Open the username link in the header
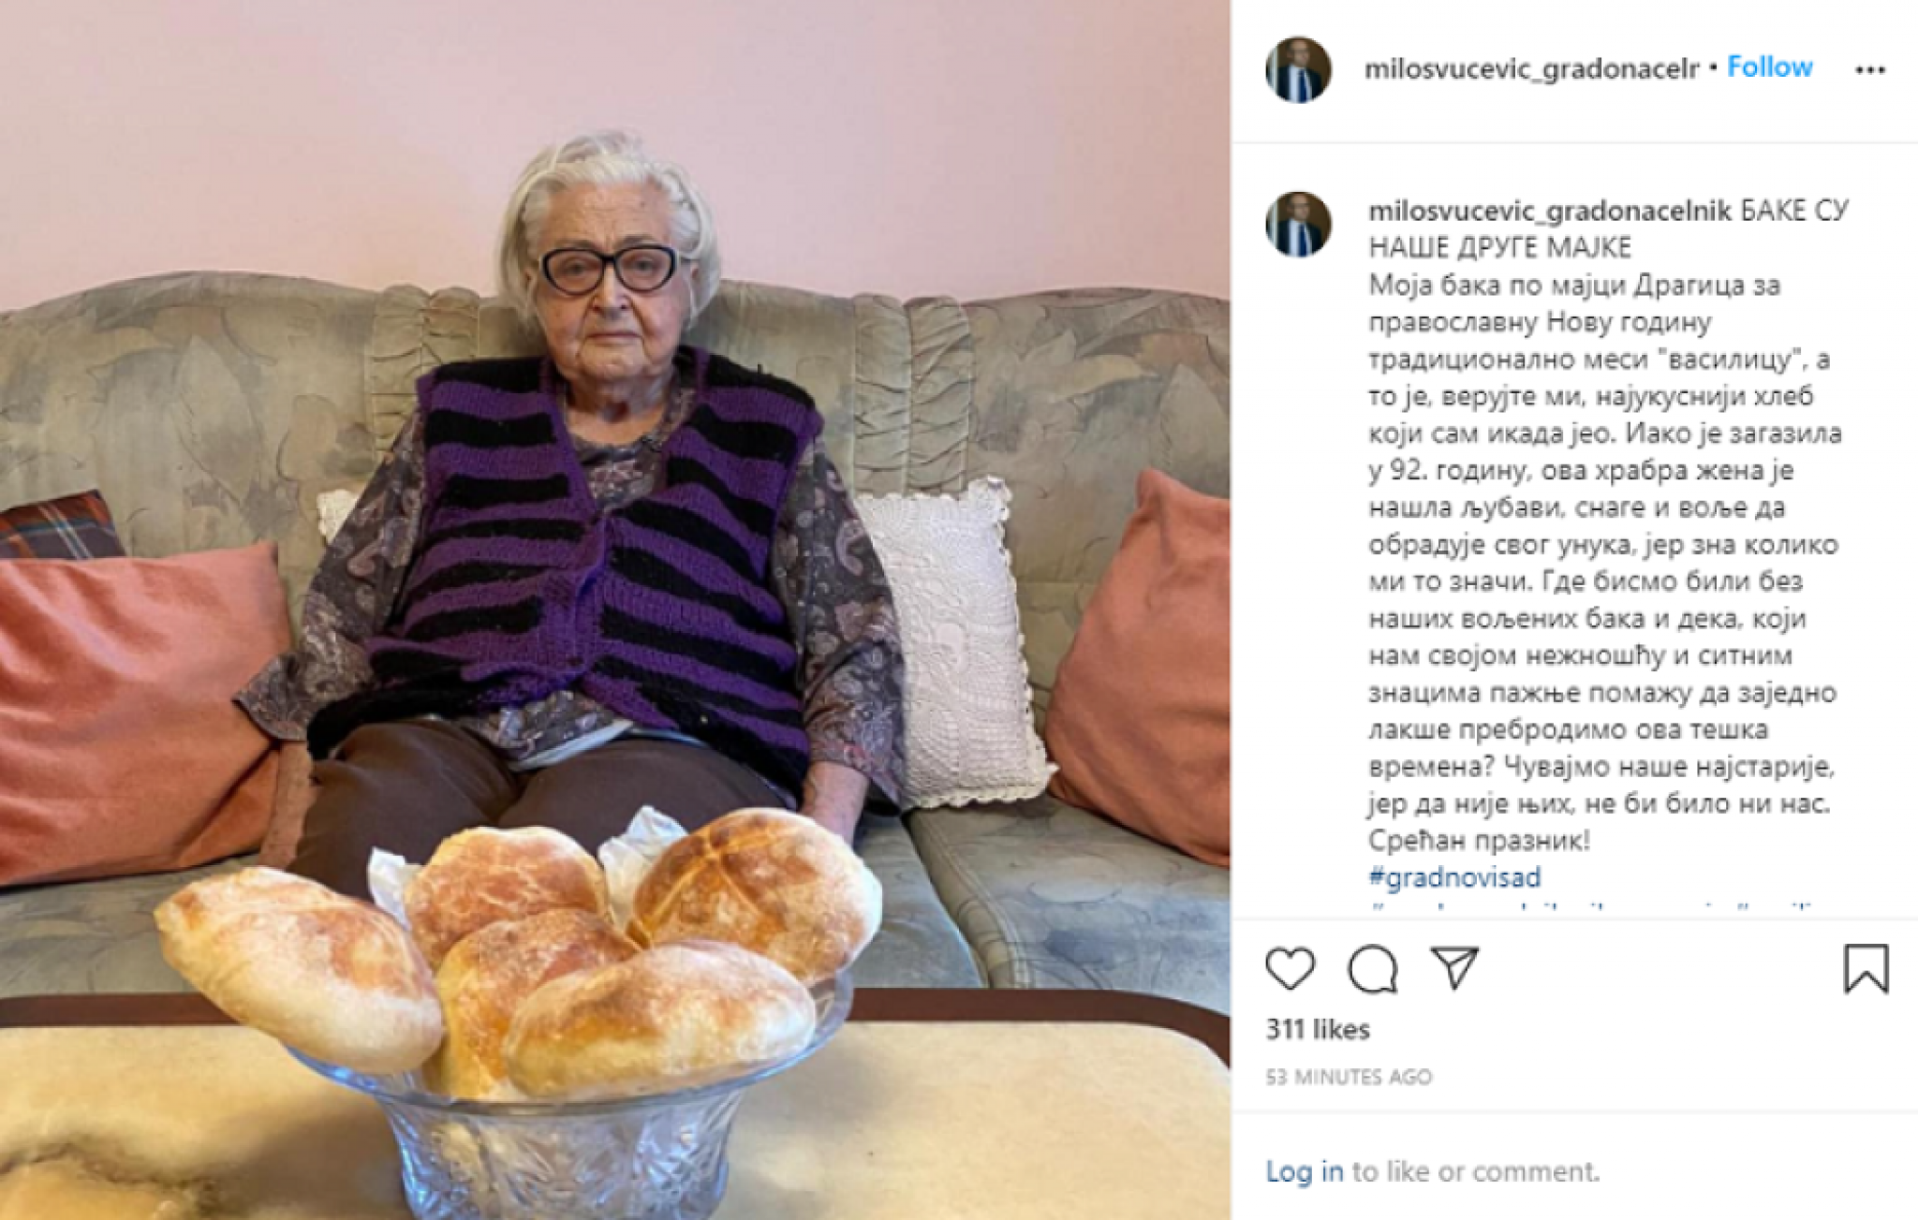 1531,69
